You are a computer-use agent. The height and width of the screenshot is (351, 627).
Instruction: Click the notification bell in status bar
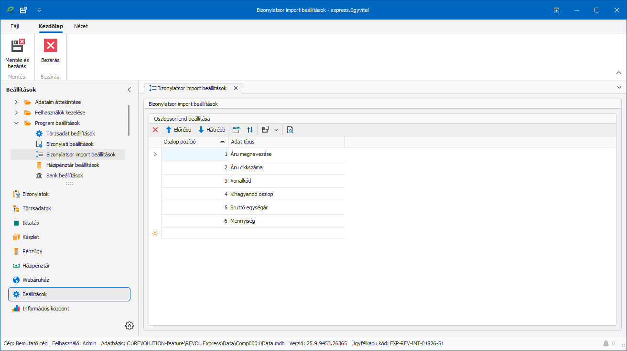coord(606,343)
